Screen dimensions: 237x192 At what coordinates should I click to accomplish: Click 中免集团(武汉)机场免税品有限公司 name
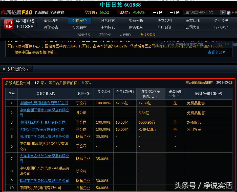pyautogui.click(x=44, y=146)
